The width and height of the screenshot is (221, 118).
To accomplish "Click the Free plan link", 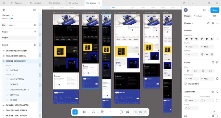I will (11, 19).
